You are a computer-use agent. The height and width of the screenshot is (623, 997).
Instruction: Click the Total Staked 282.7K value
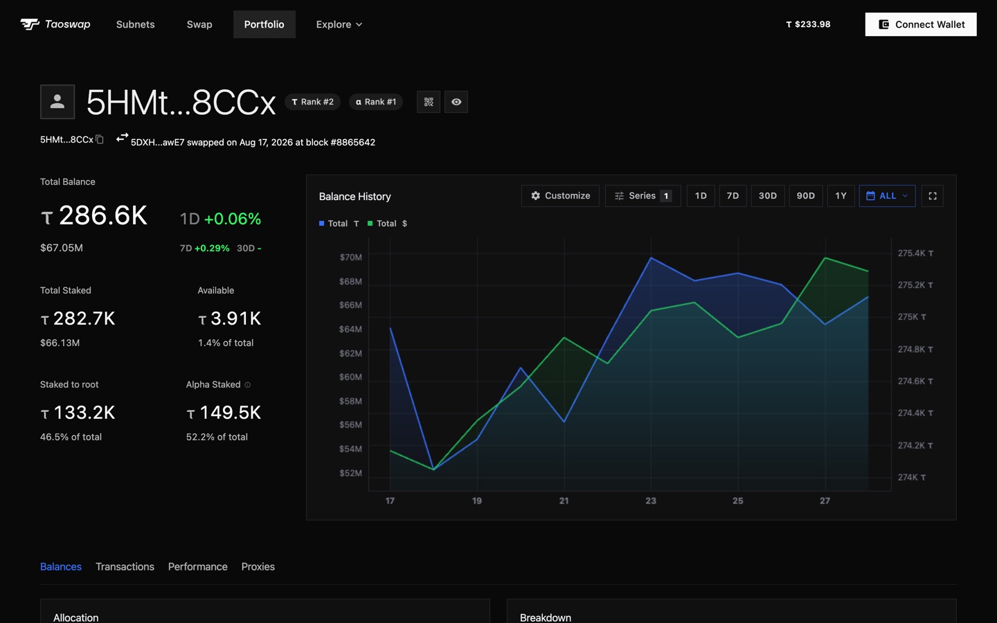[x=78, y=318]
